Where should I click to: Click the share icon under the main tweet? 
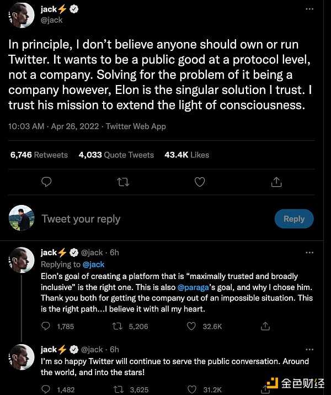click(277, 182)
